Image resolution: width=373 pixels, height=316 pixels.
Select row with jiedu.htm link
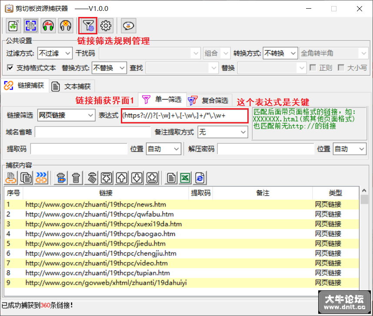coord(182,243)
